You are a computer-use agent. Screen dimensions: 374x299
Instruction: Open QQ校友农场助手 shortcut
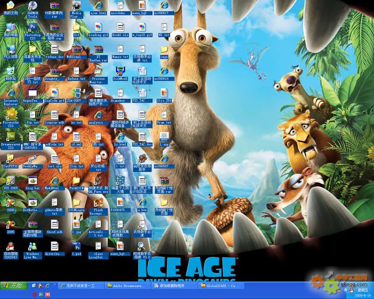click(x=142, y=163)
